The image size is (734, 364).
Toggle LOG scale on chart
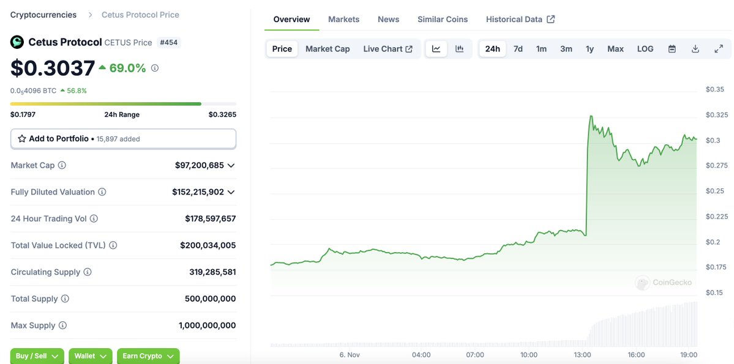645,49
